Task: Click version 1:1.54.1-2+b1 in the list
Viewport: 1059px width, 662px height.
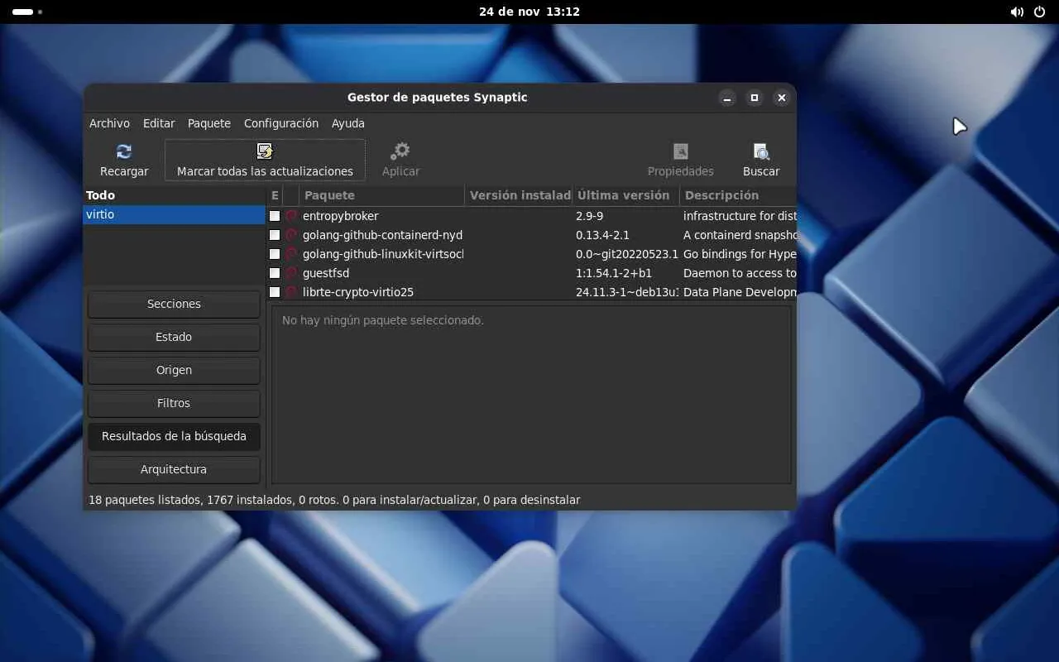Action: tap(614, 273)
